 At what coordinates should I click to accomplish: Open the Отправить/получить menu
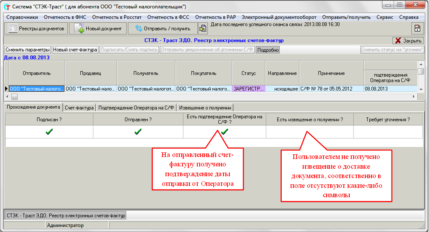[x=346, y=17]
